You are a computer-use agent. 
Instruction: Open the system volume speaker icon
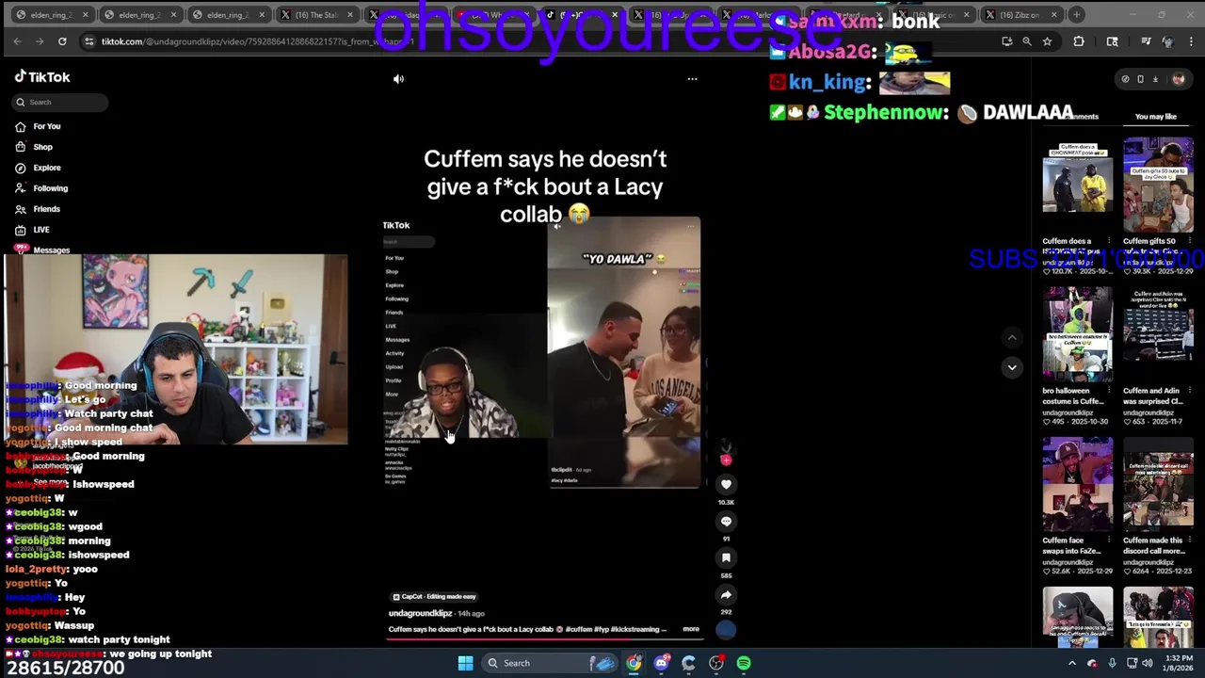click(x=1149, y=663)
